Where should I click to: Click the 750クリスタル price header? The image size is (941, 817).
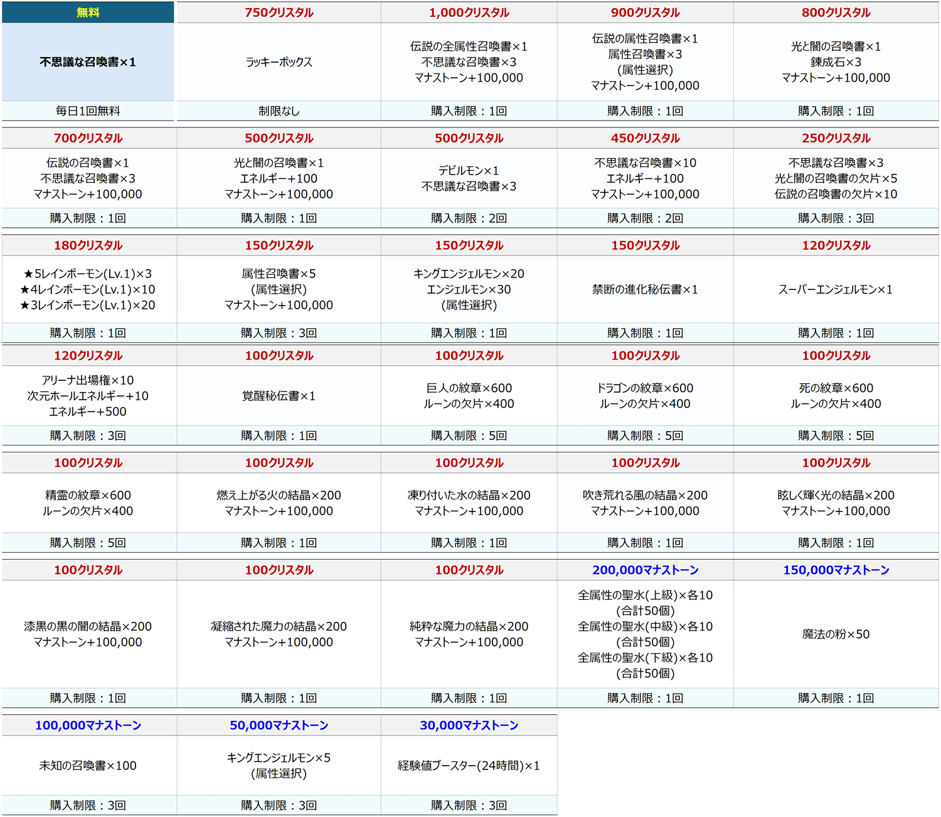279,13
